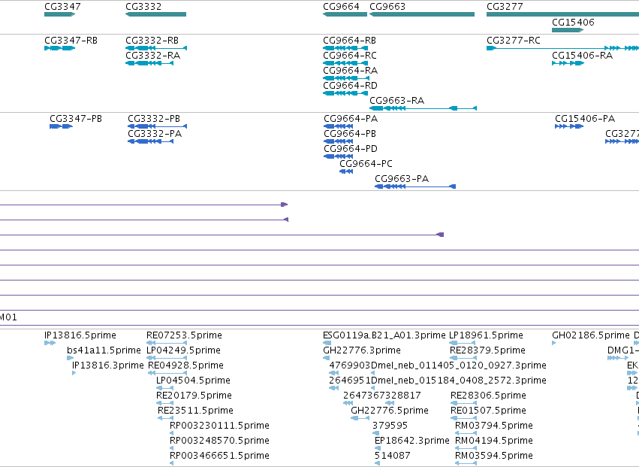Click the RE28306.5prime EST glyph

pyautogui.click(x=464, y=403)
